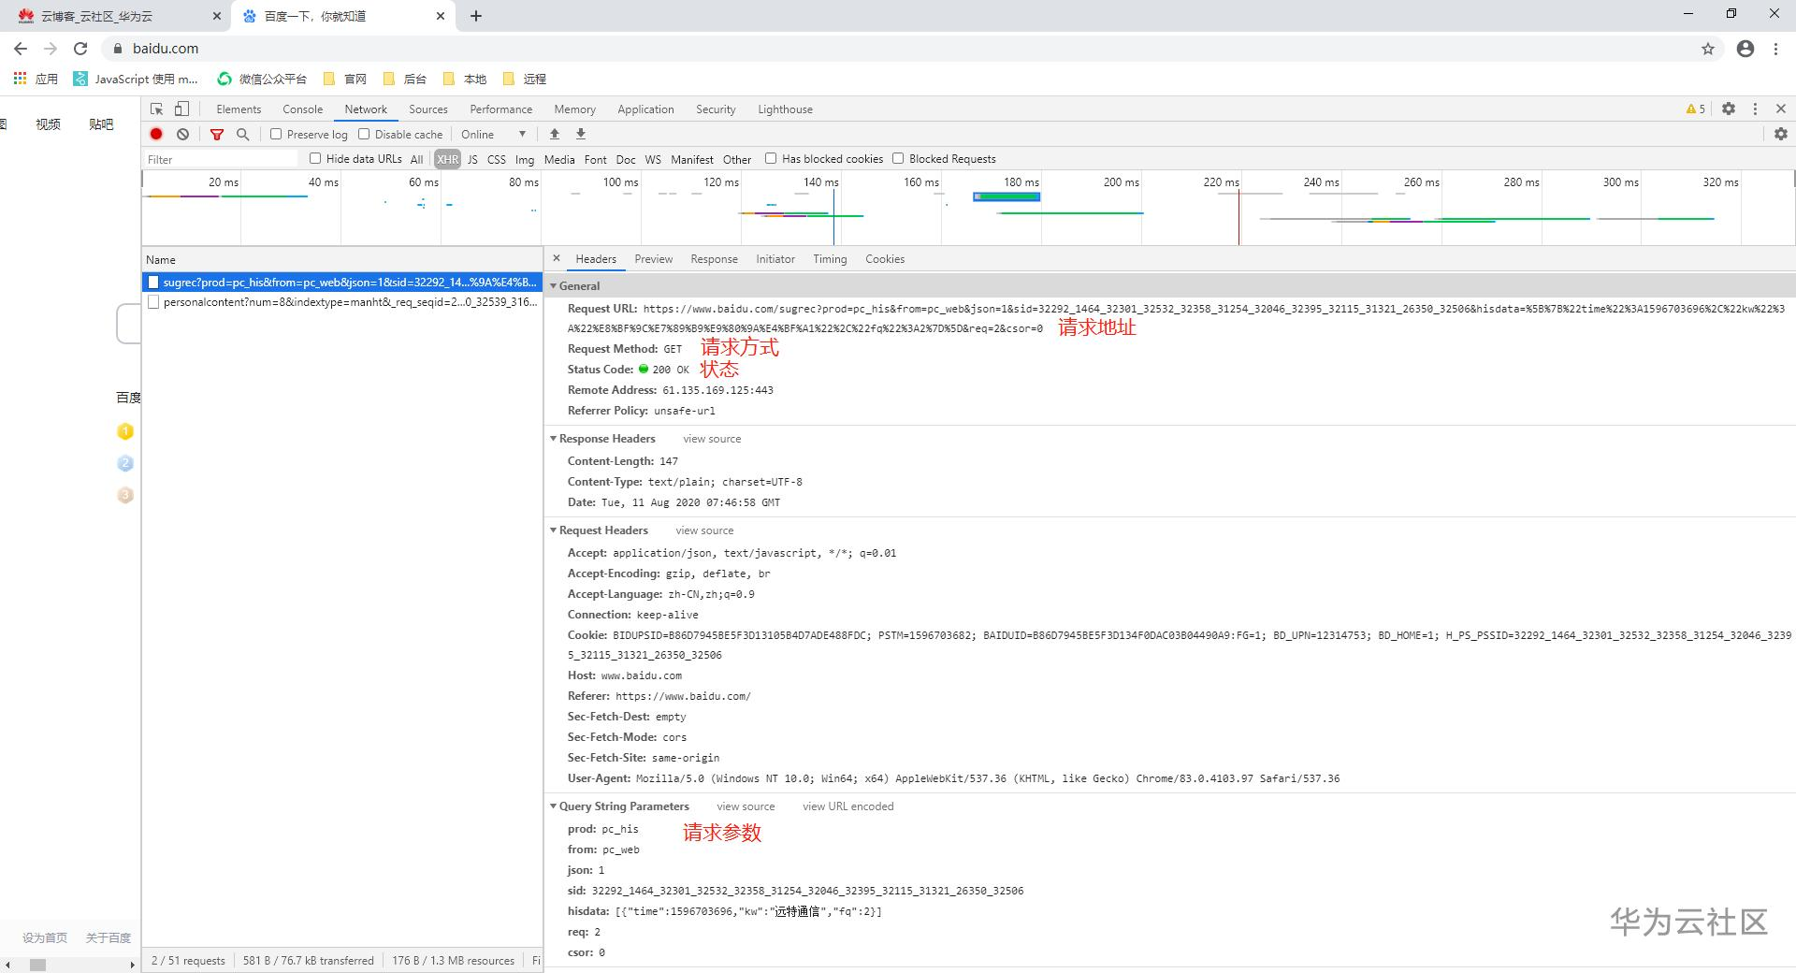Image resolution: width=1796 pixels, height=973 pixels.
Task: Close the DevTools panel
Action: click(x=1781, y=109)
